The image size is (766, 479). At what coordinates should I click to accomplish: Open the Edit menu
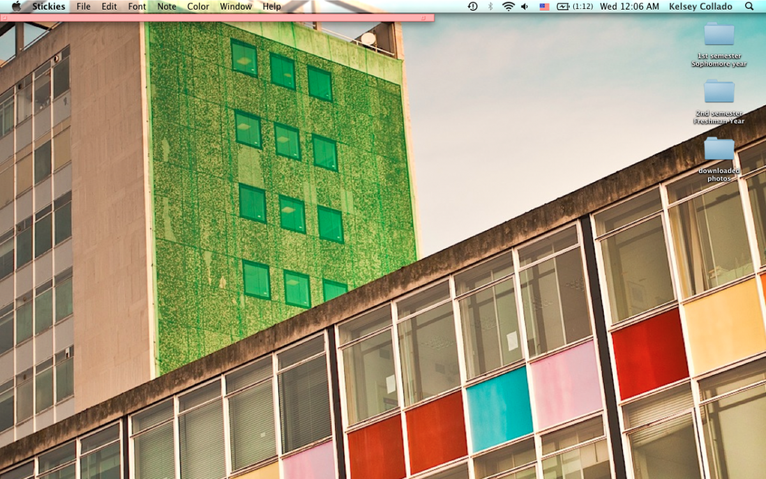click(x=109, y=6)
